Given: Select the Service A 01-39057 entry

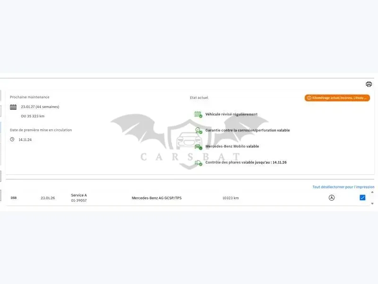Looking at the screenshot, I should click(79, 198).
